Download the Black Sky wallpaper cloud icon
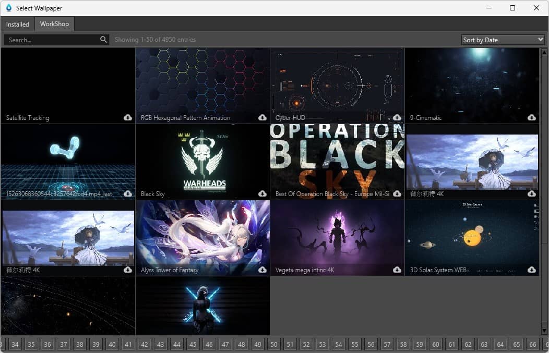549x353 pixels. [262, 193]
